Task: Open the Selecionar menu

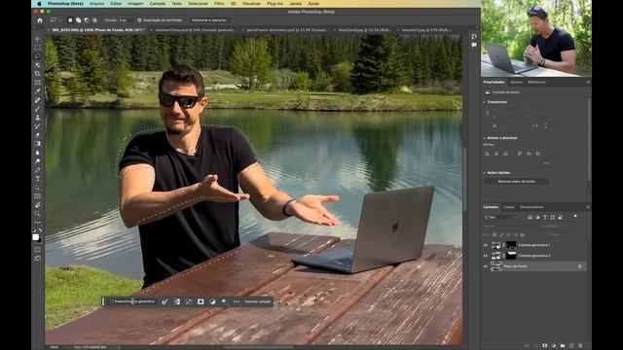Action: [198, 4]
